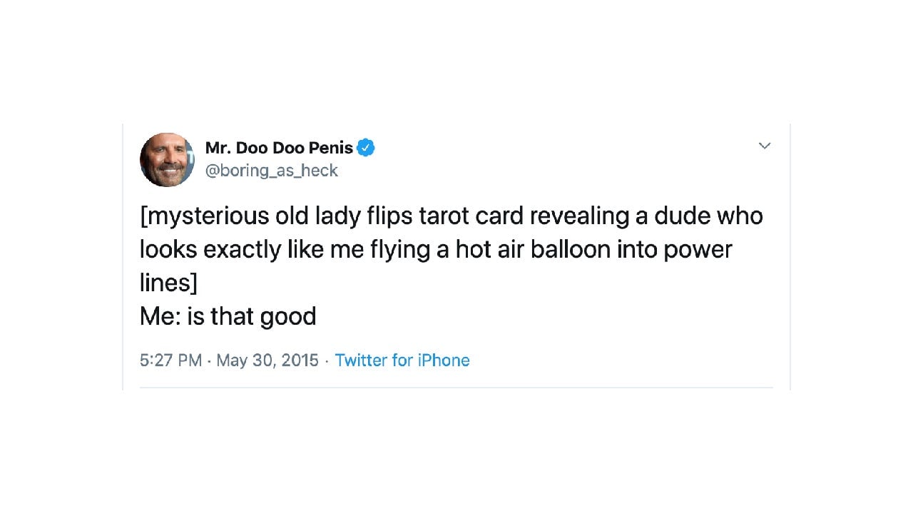Click the 'Me: is that good' line
The image size is (913, 514).
pyautogui.click(x=228, y=316)
